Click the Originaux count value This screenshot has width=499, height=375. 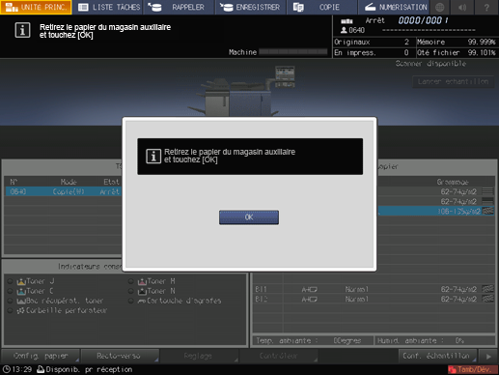click(406, 42)
